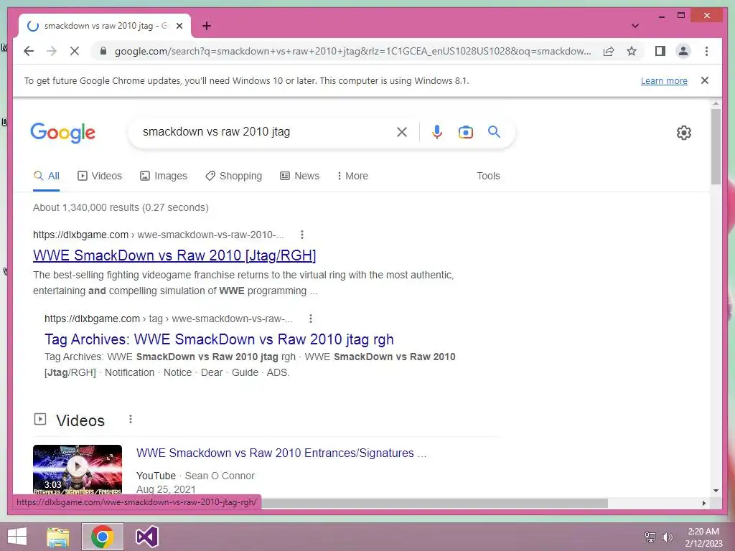
Task: Open Tag Archives WWE SmackDown result
Action: 219,339
